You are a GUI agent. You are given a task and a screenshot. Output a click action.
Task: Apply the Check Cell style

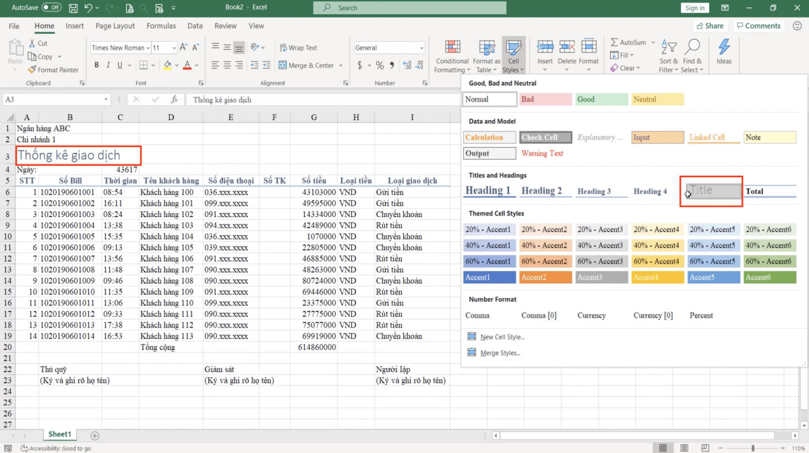545,137
